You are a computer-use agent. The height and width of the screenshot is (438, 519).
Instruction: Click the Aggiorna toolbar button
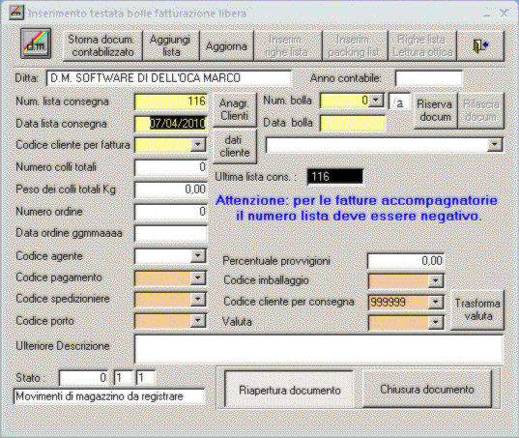click(227, 46)
